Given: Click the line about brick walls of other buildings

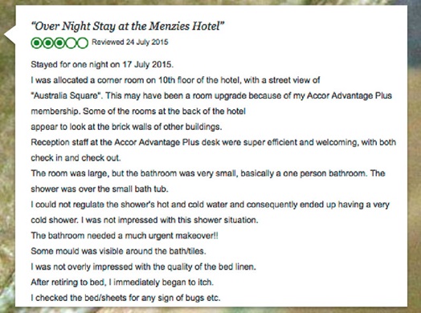Looking at the screenshot, I should [126, 127].
